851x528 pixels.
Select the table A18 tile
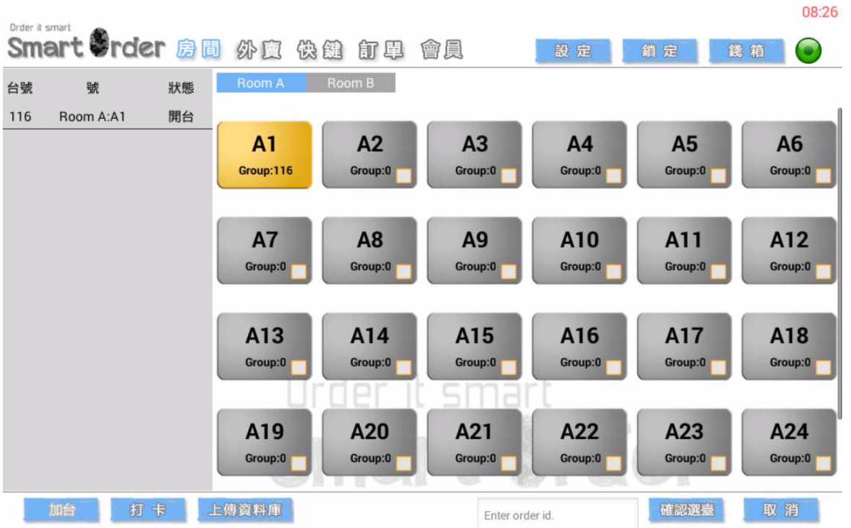[x=789, y=346]
